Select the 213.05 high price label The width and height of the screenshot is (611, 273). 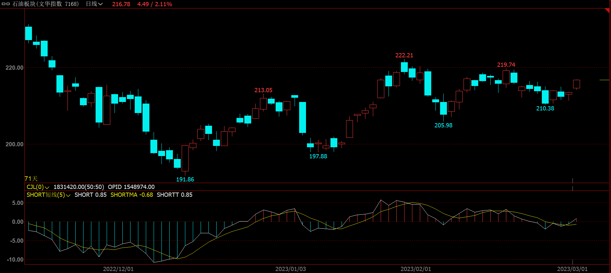click(263, 90)
